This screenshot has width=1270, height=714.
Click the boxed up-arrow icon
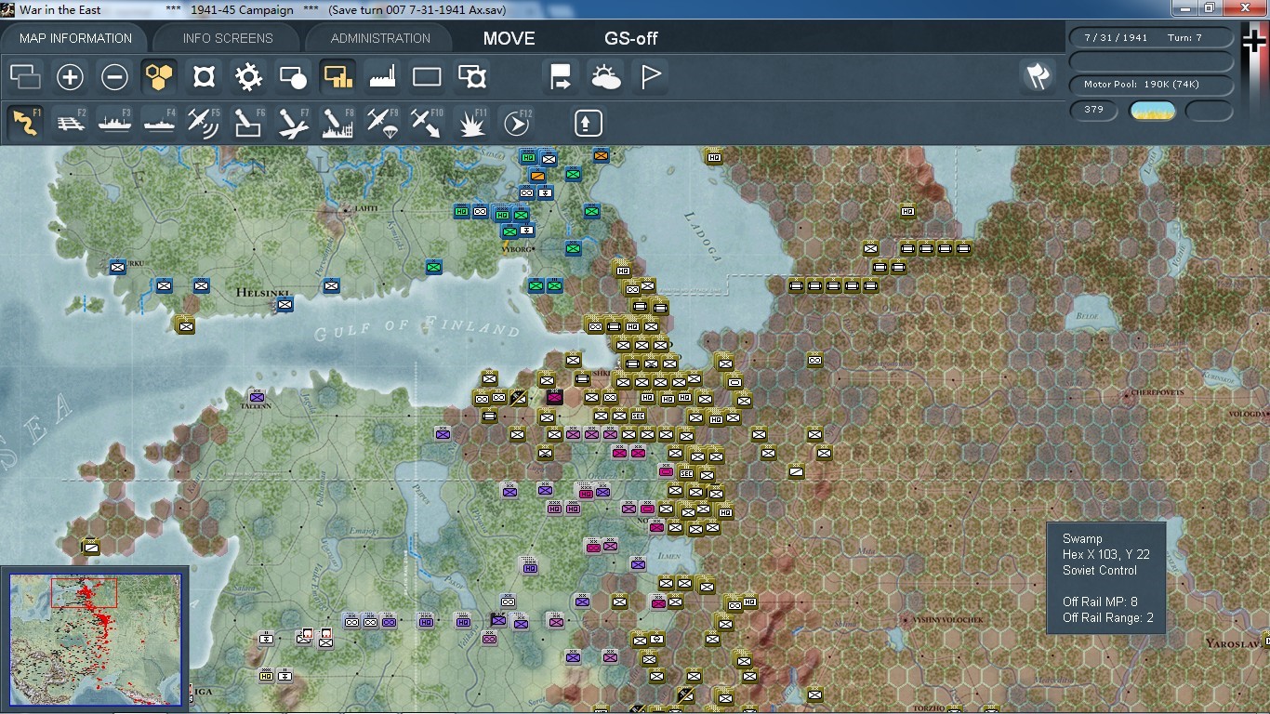(x=589, y=123)
